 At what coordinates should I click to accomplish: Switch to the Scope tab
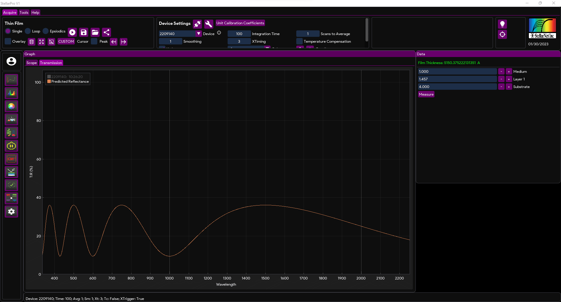pos(32,63)
